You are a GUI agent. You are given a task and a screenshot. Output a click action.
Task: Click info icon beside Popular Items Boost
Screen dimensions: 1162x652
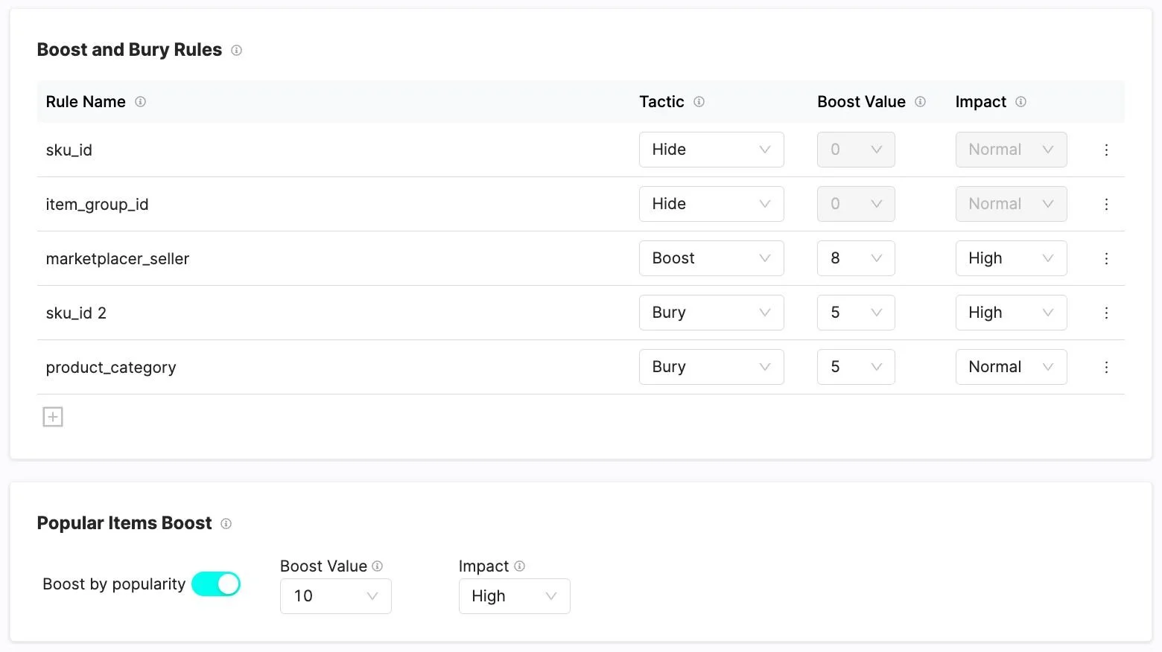(226, 524)
